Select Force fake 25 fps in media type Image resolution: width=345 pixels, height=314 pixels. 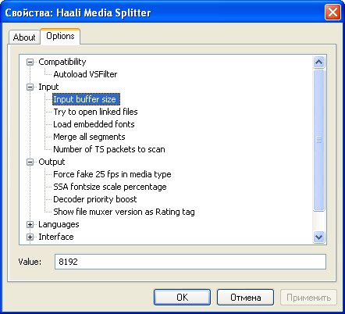[x=112, y=174]
